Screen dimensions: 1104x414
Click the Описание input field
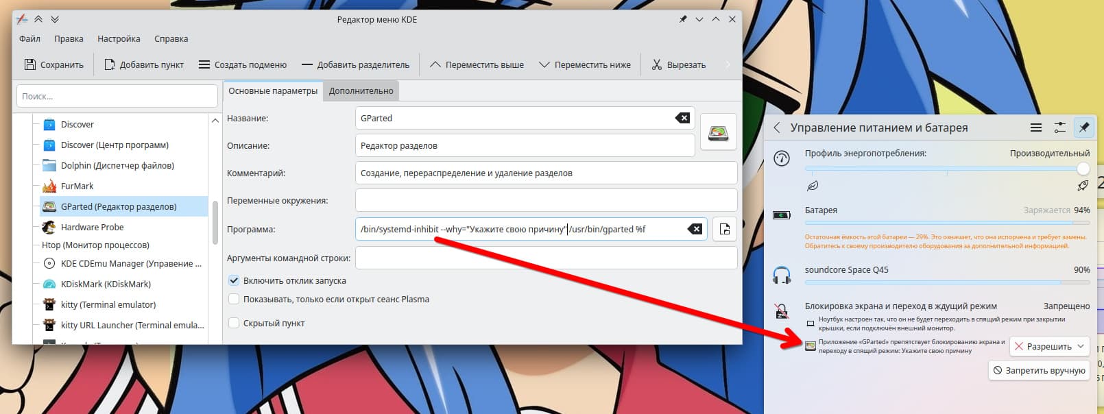(525, 145)
